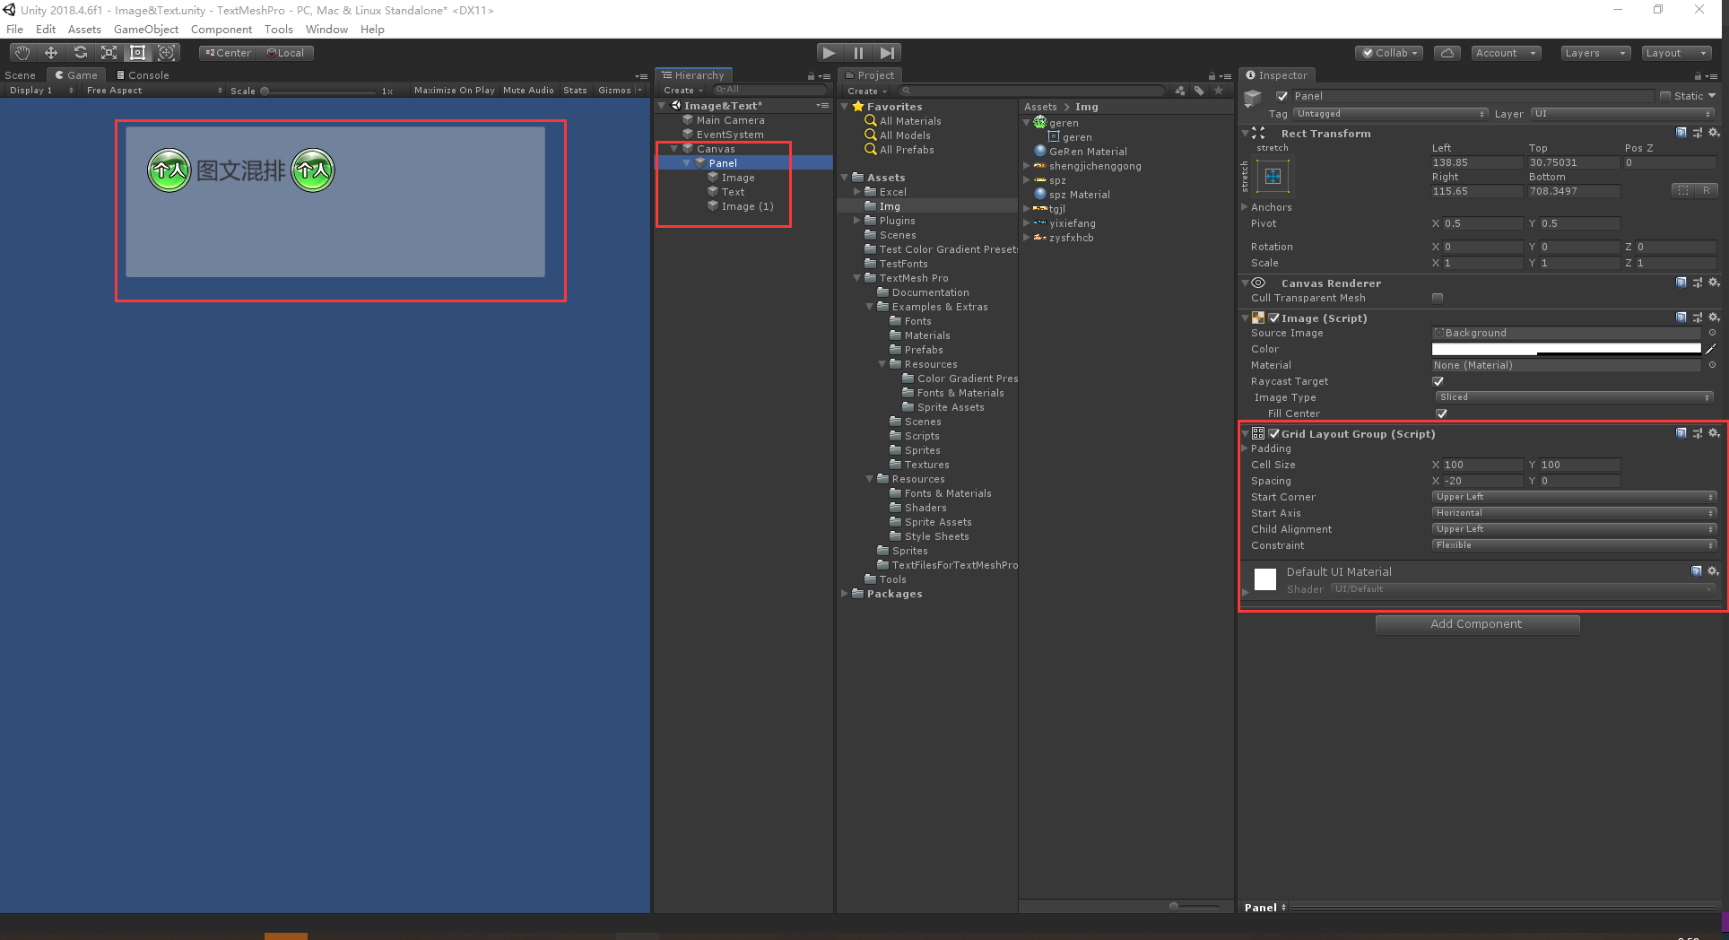Select the Rect tool

tap(137, 52)
